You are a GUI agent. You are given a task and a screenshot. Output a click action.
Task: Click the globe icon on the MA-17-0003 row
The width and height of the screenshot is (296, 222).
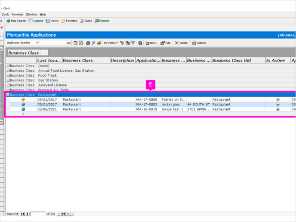point(23,104)
